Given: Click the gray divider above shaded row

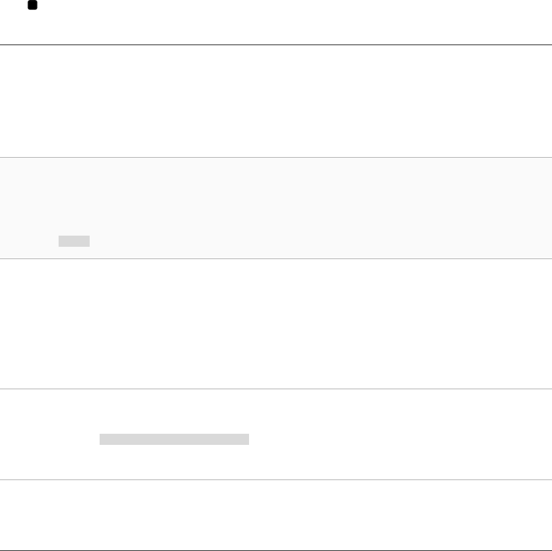Looking at the screenshot, I should pos(276,157).
